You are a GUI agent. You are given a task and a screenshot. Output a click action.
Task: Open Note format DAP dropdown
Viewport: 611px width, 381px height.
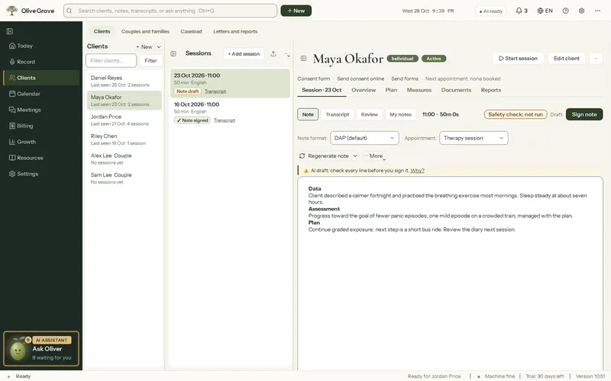364,138
